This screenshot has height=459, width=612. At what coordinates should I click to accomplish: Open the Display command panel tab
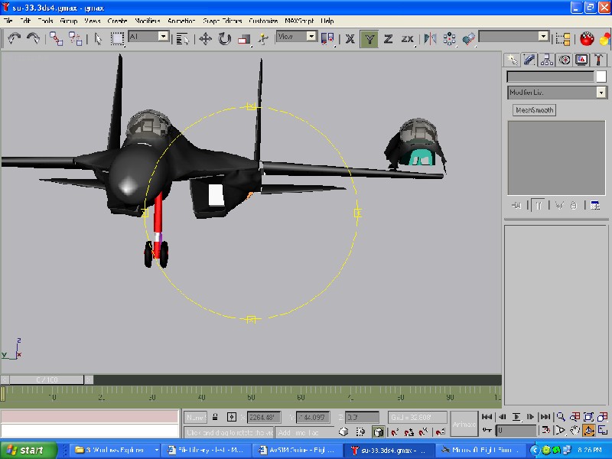click(581, 60)
